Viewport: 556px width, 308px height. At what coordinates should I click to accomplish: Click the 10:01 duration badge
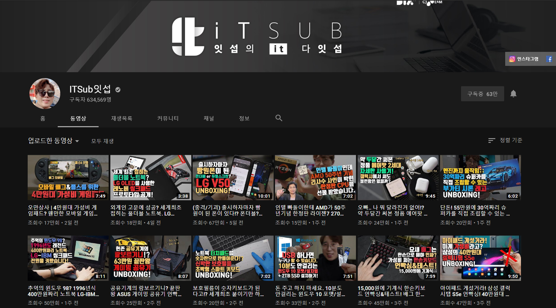(264, 196)
